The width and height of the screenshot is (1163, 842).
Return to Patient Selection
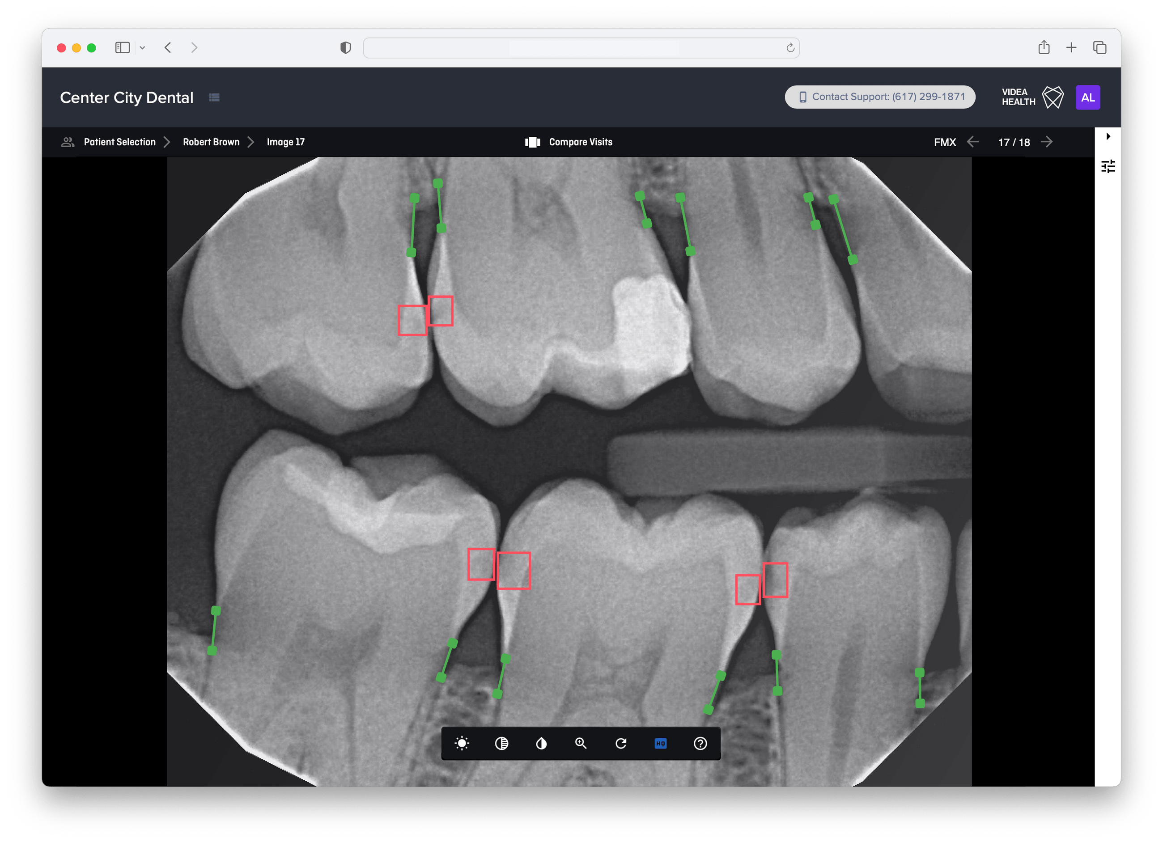coord(119,142)
